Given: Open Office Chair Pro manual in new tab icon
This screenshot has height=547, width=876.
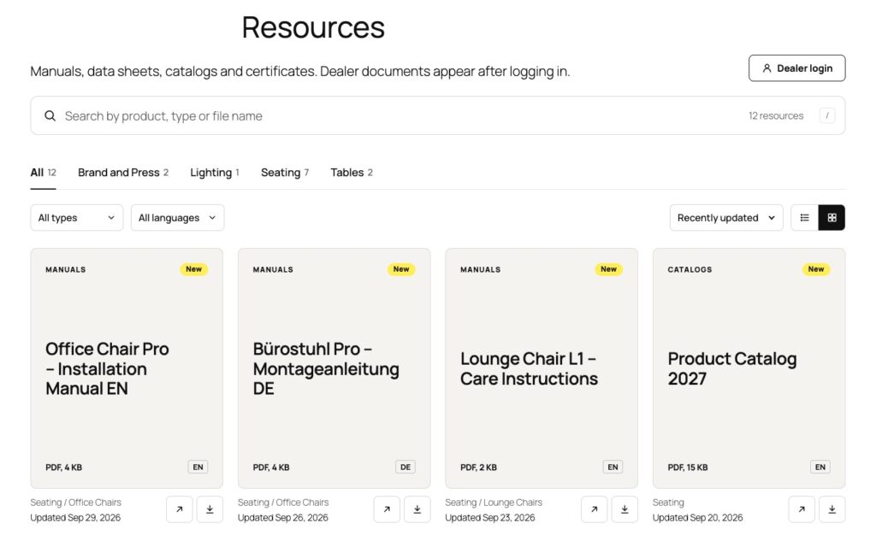Looking at the screenshot, I should 179,509.
